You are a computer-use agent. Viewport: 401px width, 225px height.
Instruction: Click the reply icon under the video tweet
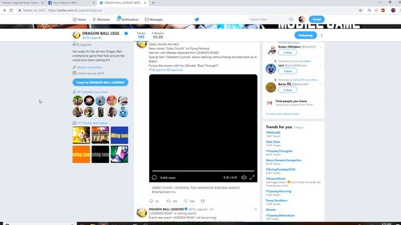point(151,201)
